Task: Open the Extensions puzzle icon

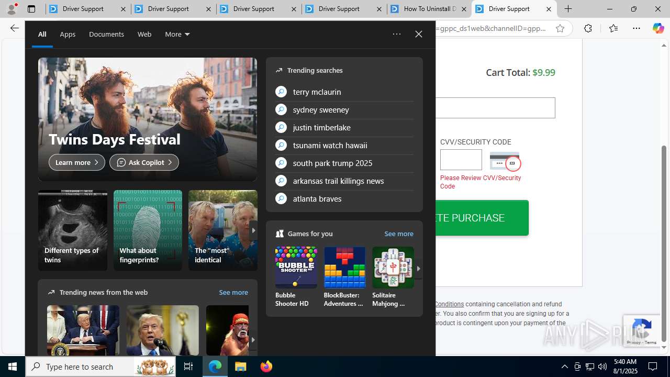Action: coord(588,28)
